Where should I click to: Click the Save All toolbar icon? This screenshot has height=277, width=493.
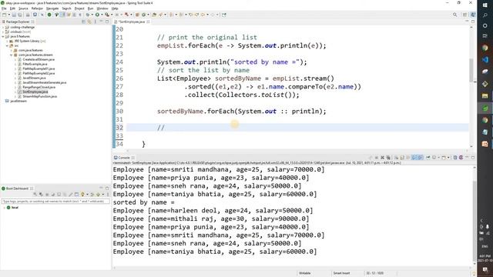point(19,15)
